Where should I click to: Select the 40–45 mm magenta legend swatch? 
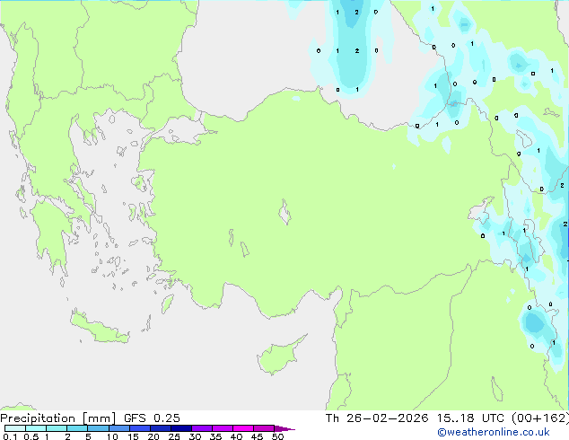[243, 428]
